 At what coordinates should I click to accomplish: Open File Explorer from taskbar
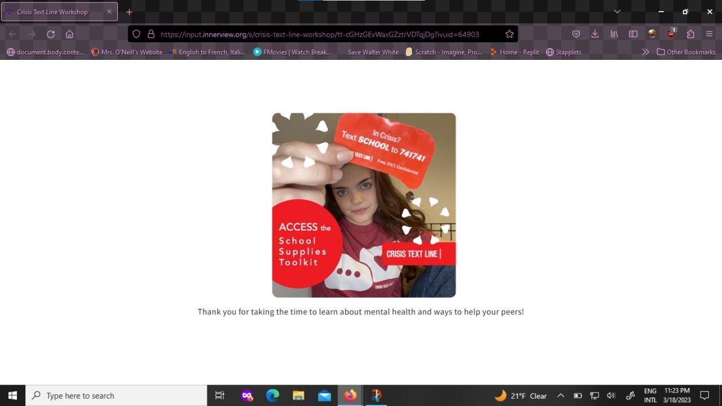click(298, 395)
